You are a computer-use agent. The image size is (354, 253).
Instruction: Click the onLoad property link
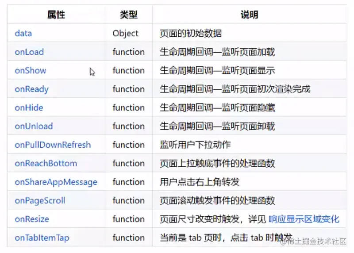[29, 52]
